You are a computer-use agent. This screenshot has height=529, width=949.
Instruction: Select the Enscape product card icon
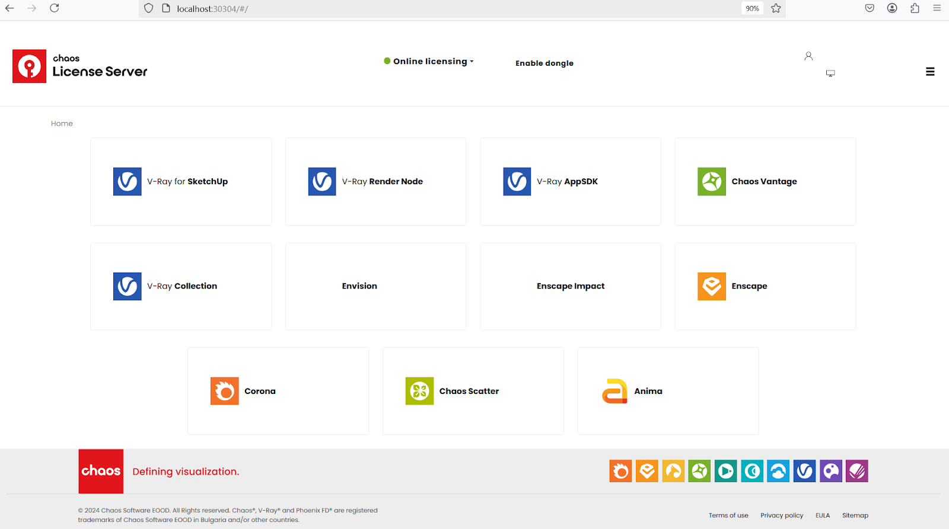(x=711, y=286)
